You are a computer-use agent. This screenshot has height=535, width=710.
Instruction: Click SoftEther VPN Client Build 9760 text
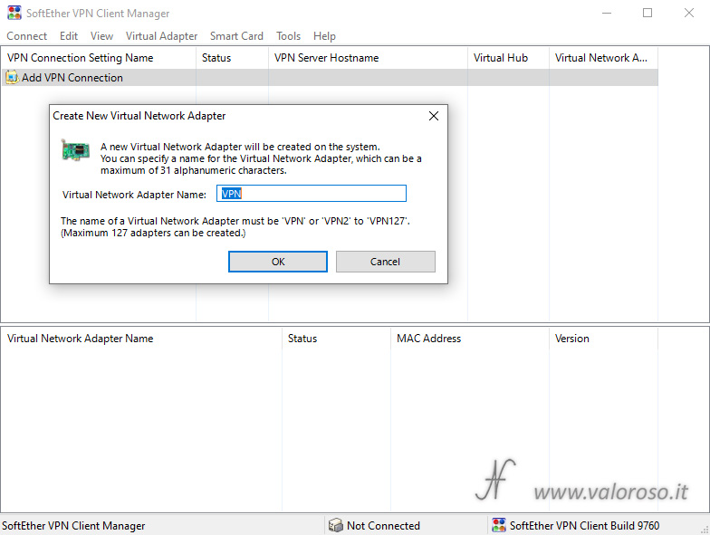(x=585, y=525)
